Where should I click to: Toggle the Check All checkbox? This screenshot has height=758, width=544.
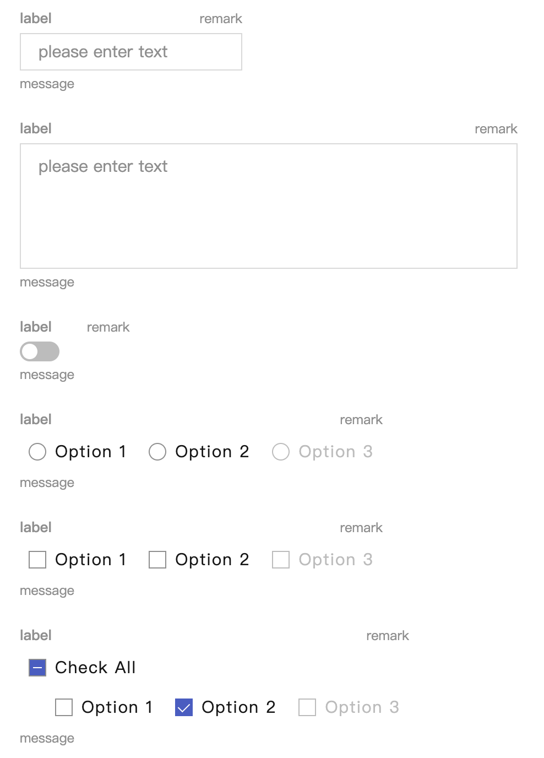(x=37, y=668)
